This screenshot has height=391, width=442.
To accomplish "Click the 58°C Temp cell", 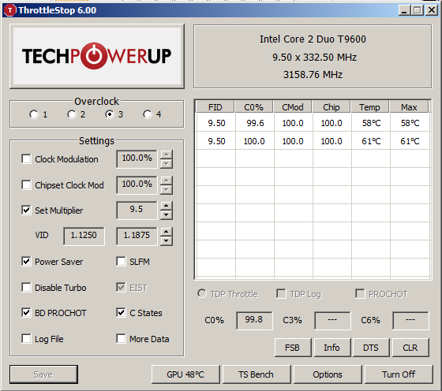I will [x=371, y=123].
